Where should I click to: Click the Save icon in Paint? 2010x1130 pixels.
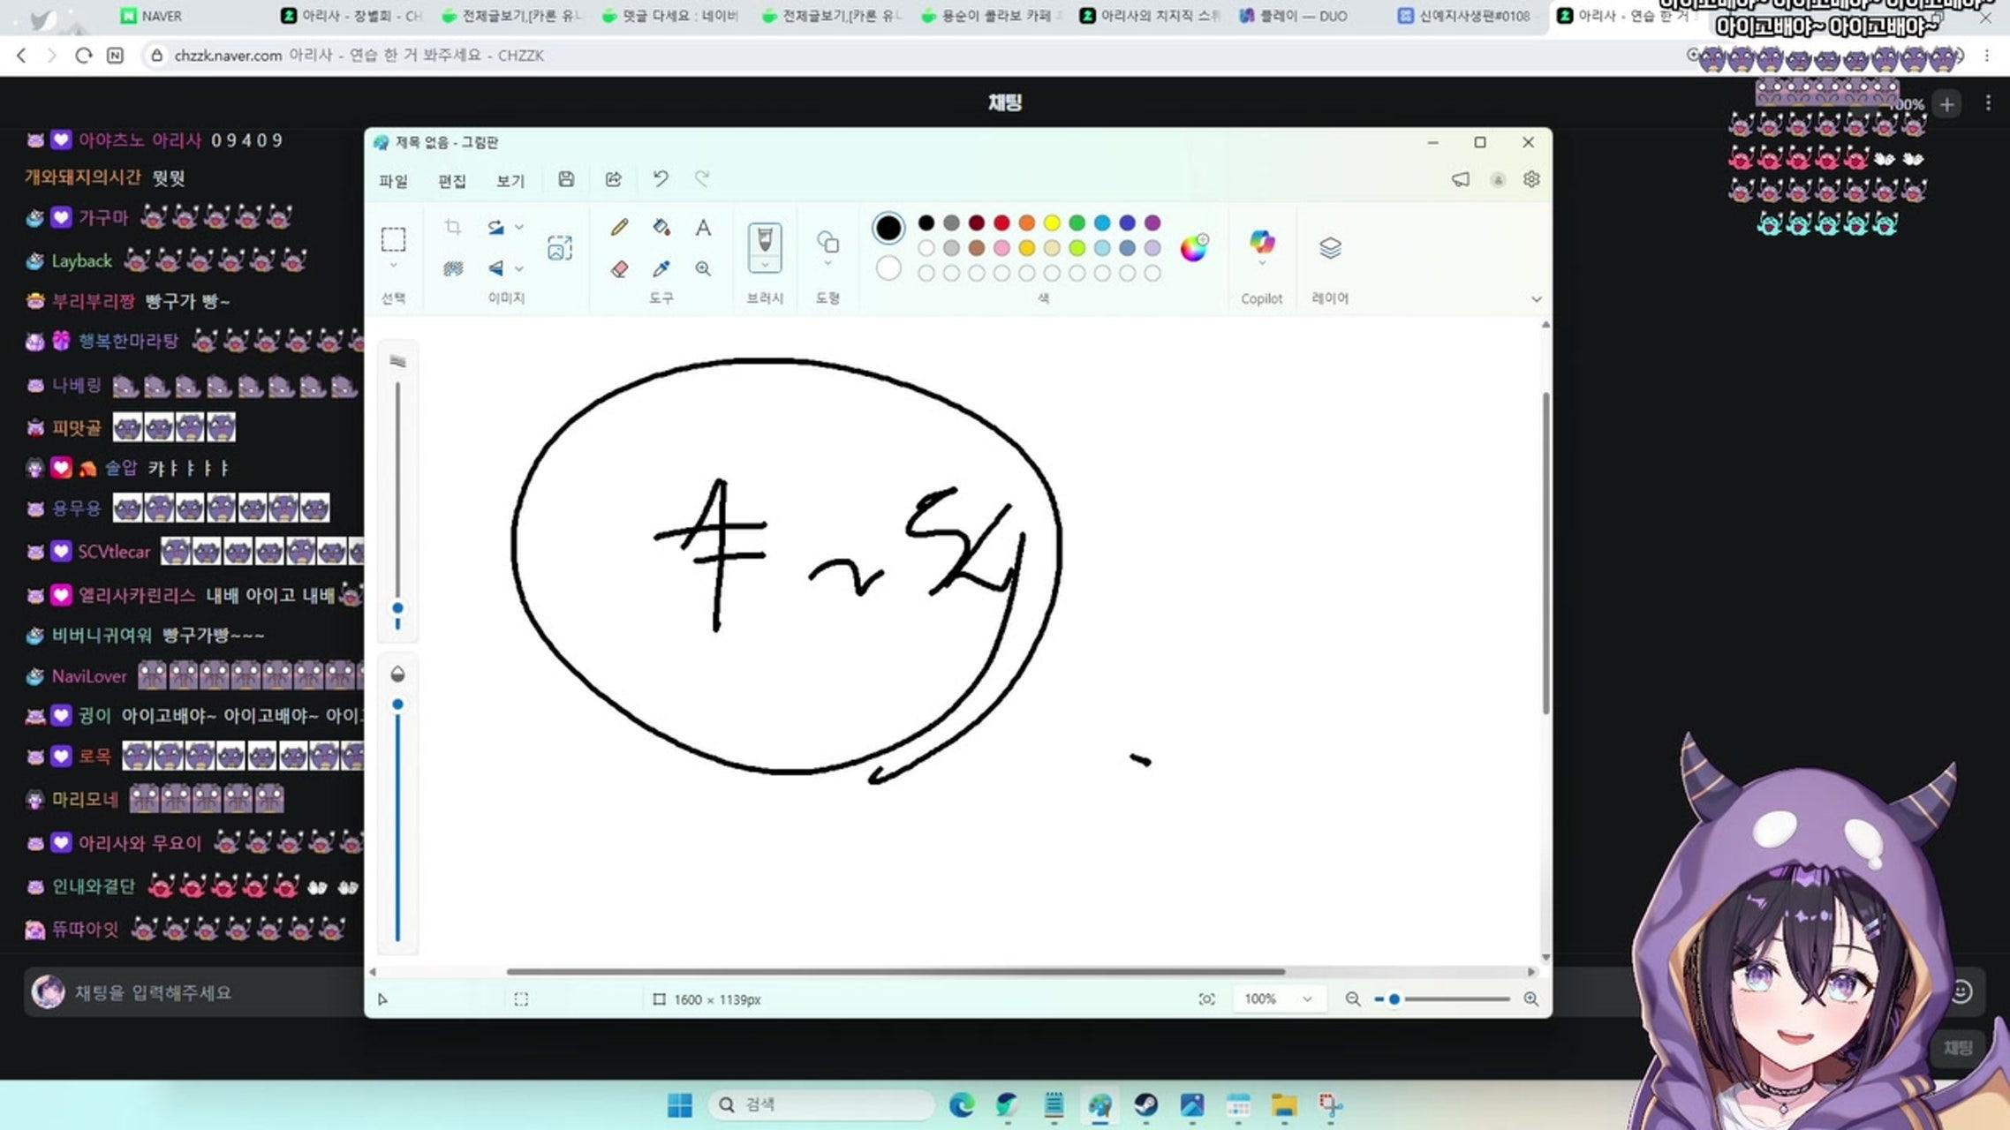(566, 180)
